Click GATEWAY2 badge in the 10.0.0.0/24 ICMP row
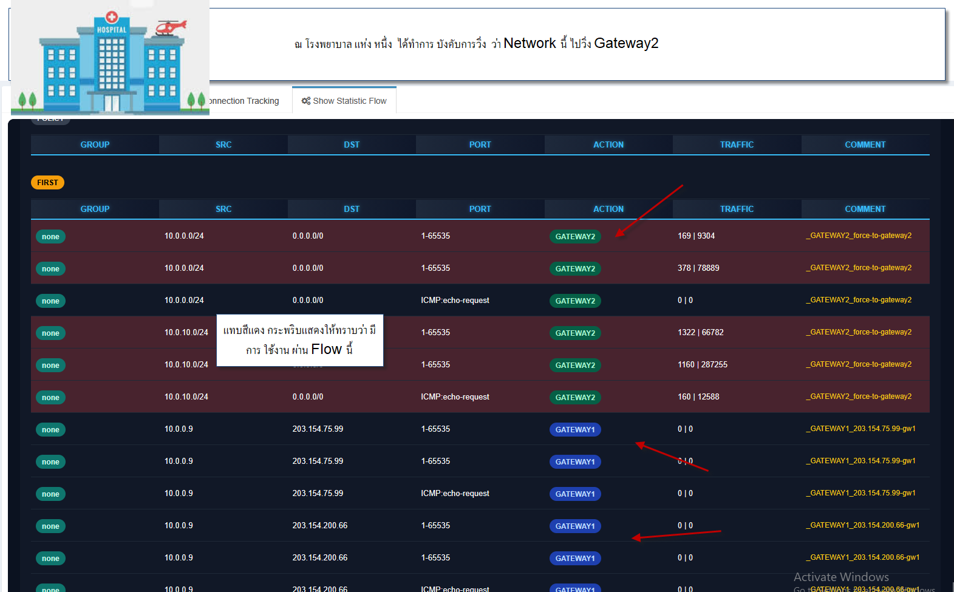 click(x=575, y=301)
